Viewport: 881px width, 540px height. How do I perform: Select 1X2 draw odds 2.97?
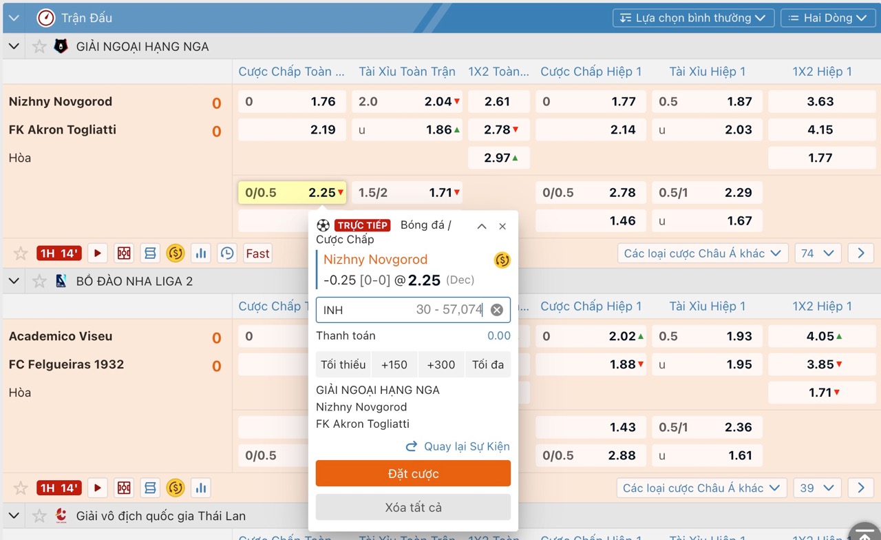point(499,158)
